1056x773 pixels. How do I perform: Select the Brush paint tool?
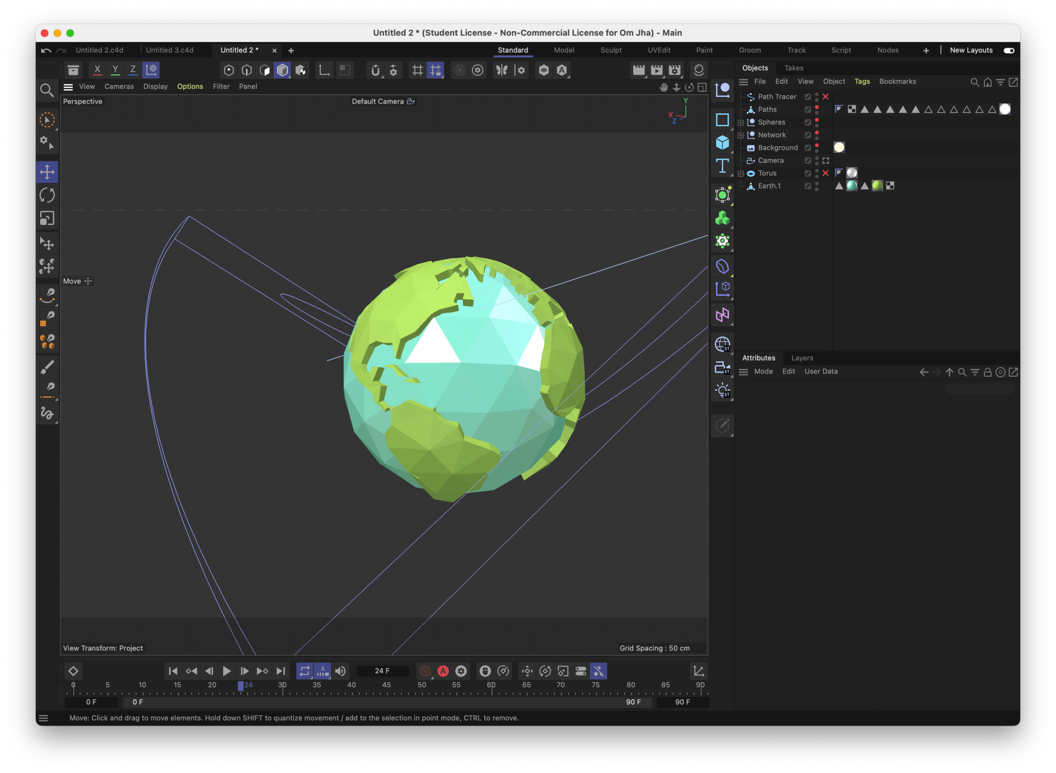pos(47,367)
